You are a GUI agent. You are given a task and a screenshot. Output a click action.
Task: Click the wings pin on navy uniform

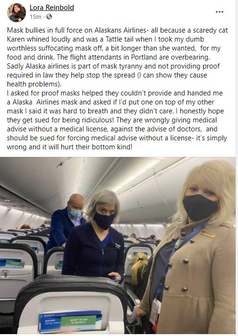coord(118,245)
